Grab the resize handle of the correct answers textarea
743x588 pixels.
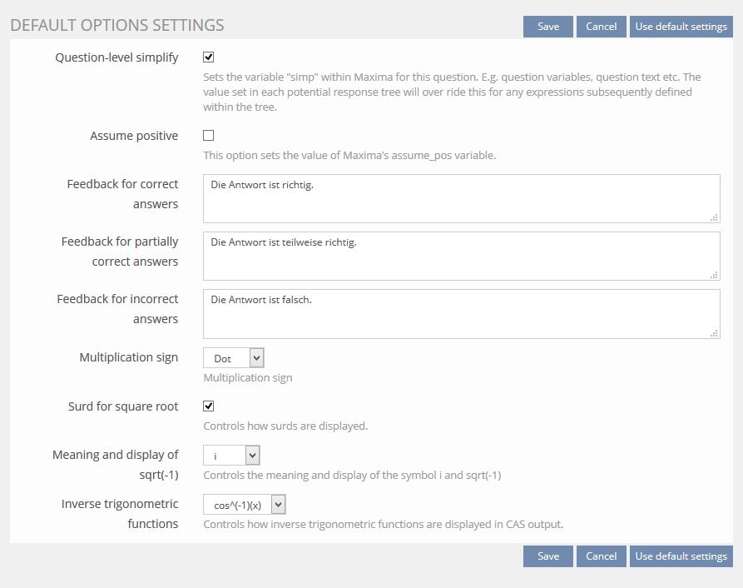point(715,218)
